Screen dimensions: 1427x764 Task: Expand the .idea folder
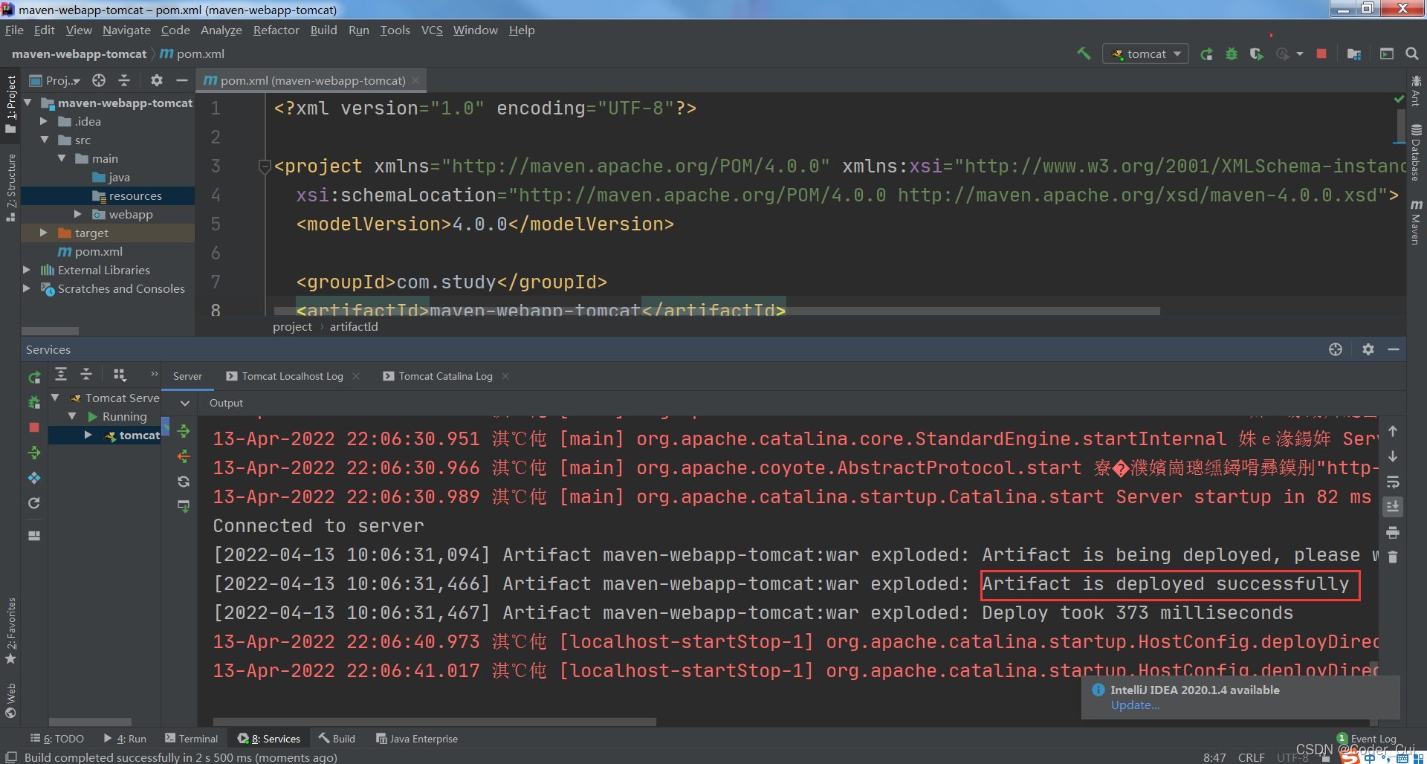(x=44, y=121)
